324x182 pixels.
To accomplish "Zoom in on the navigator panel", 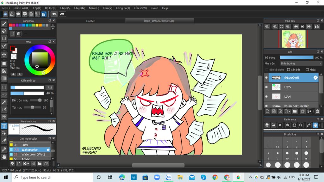I will (x=275, y=27).
